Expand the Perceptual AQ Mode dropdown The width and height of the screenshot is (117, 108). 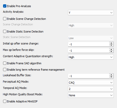(91, 83)
